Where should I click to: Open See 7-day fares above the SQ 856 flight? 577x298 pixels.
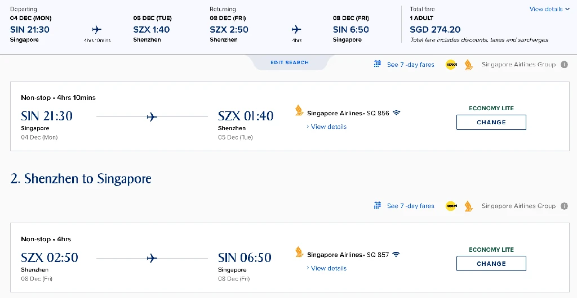[x=410, y=65]
